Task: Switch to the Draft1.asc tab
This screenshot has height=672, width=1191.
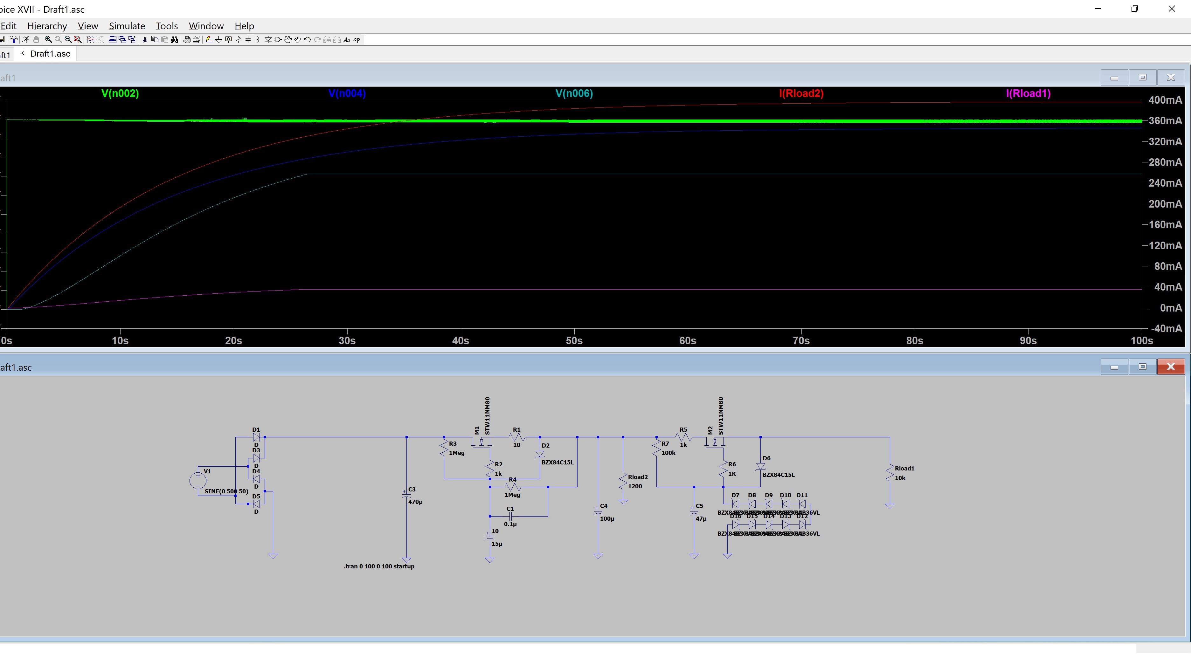Action: pyautogui.click(x=50, y=54)
